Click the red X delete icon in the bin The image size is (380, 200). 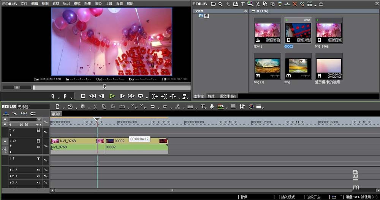[x=295, y=4]
